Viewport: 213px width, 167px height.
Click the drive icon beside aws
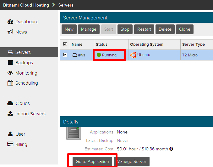click(75, 55)
